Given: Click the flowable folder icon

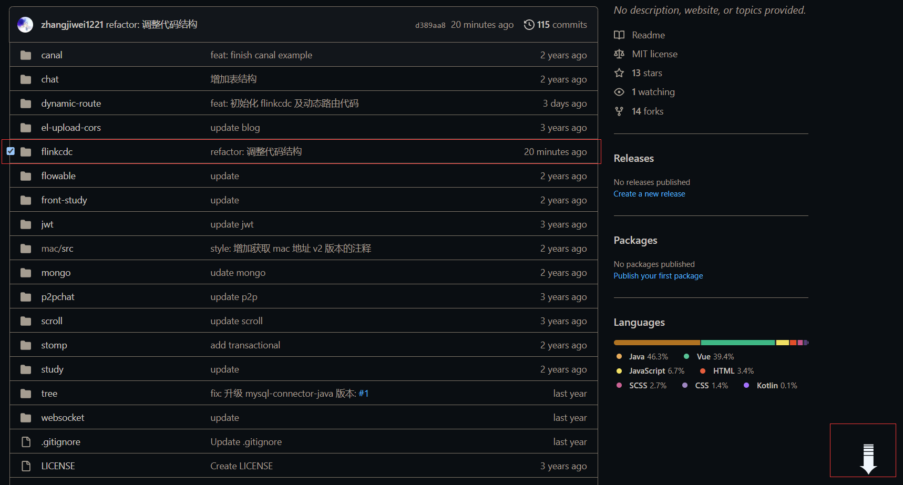Looking at the screenshot, I should click(x=26, y=176).
